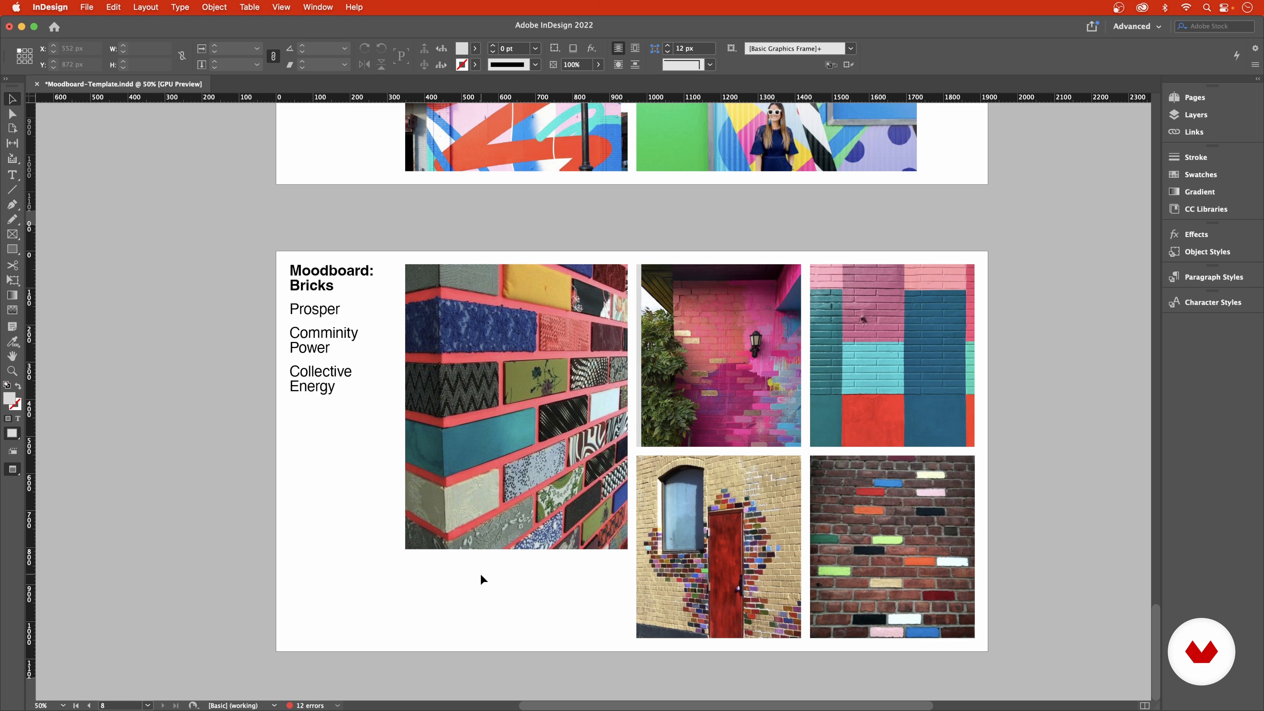Screen dimensions: 1264x711
Task: Open the Window menu
Action: tap(317, 7)
